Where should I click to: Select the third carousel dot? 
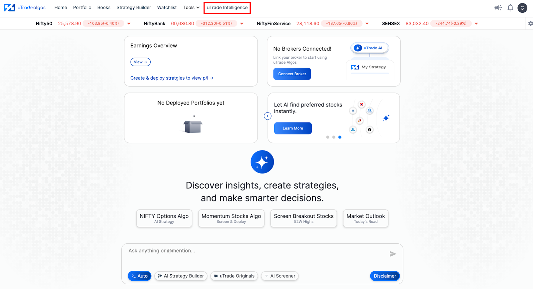pyautogui.click(x=340, y=137)
